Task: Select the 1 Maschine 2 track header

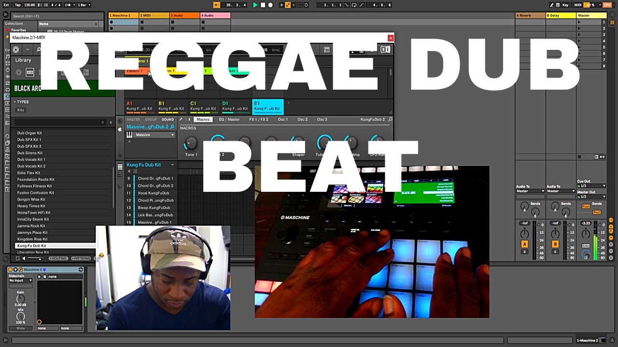Action: 124,15
